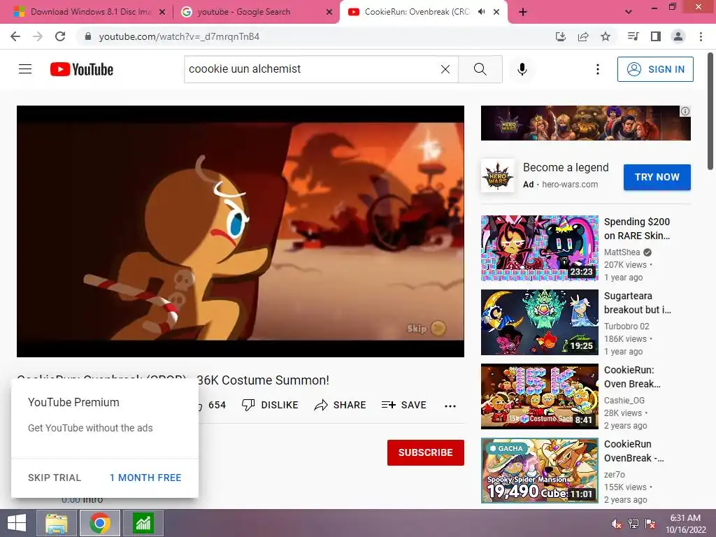
Task: Open more actions ellipsis under video
Action: [450, 406]
